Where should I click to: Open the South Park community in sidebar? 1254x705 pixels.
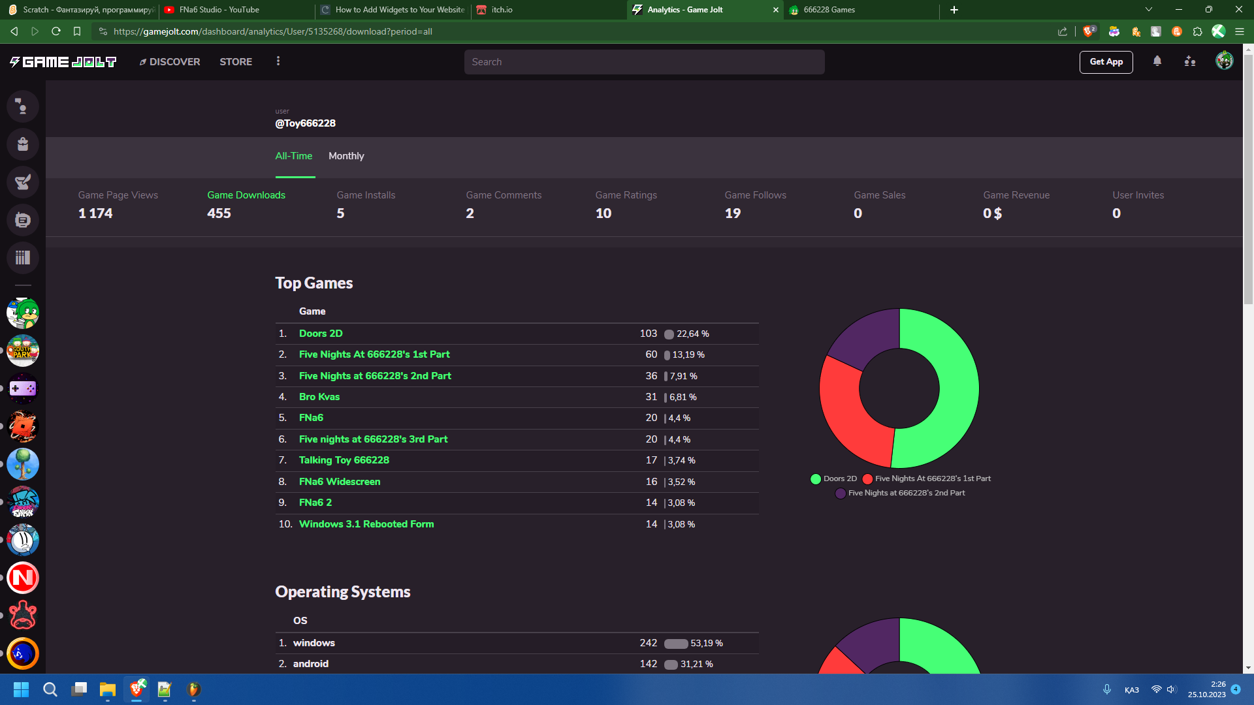point(23,351)
